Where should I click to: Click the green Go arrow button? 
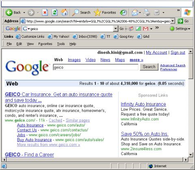pyautogui.click(x=180, y=21)
